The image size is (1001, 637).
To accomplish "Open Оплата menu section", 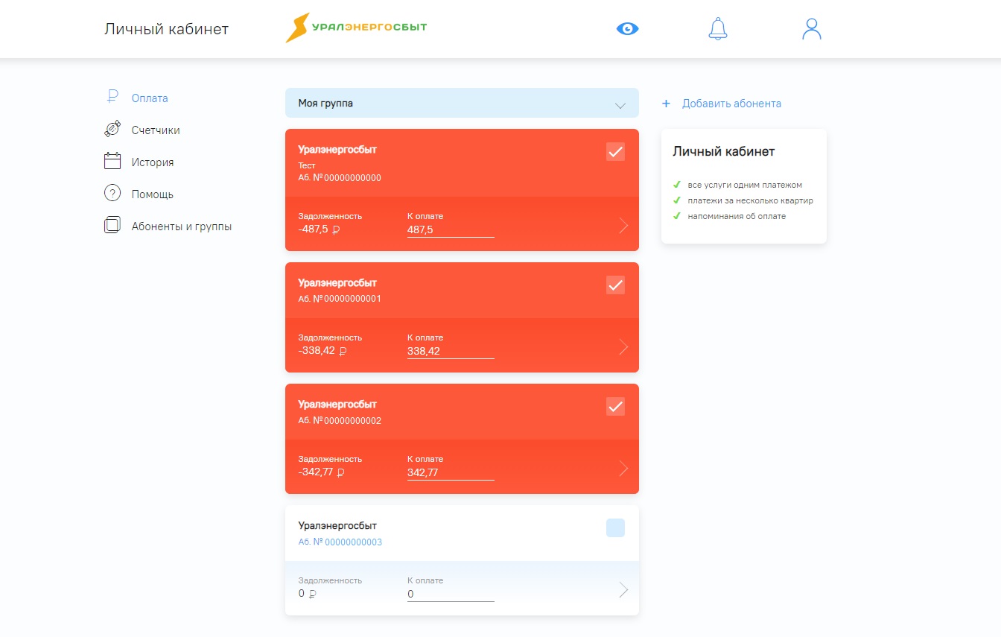I will (150, 98).
